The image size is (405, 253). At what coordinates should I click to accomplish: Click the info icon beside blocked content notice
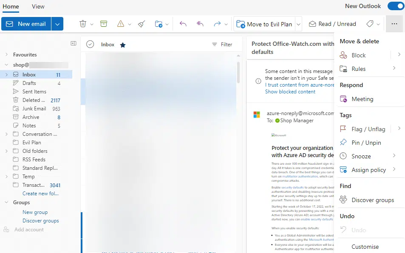tap(258, 81)
